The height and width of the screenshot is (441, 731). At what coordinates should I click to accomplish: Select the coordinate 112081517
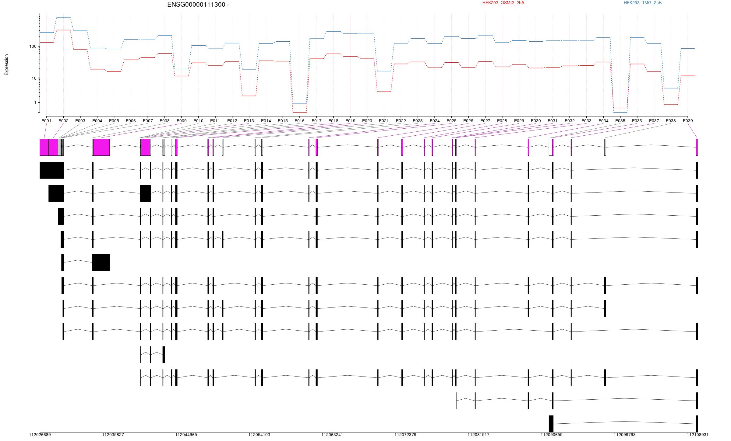(479, 435)
